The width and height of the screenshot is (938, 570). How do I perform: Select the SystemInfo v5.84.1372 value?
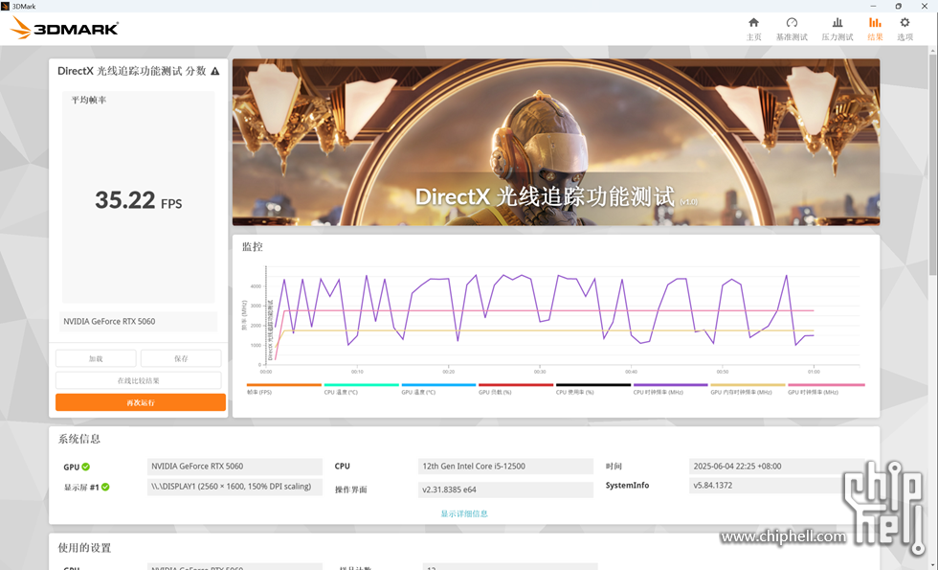click(776, 486)
